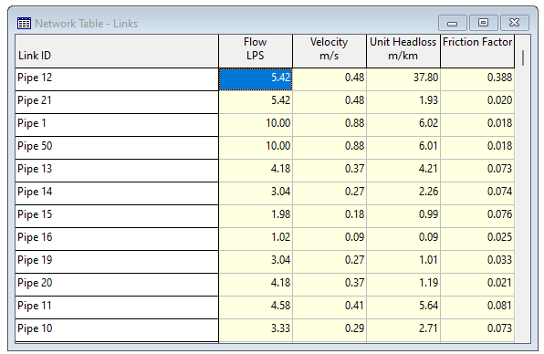Viewport: 544px width, 354px height.
Task: Click friction factor value 0.076
Action: [x=477, y=216]
